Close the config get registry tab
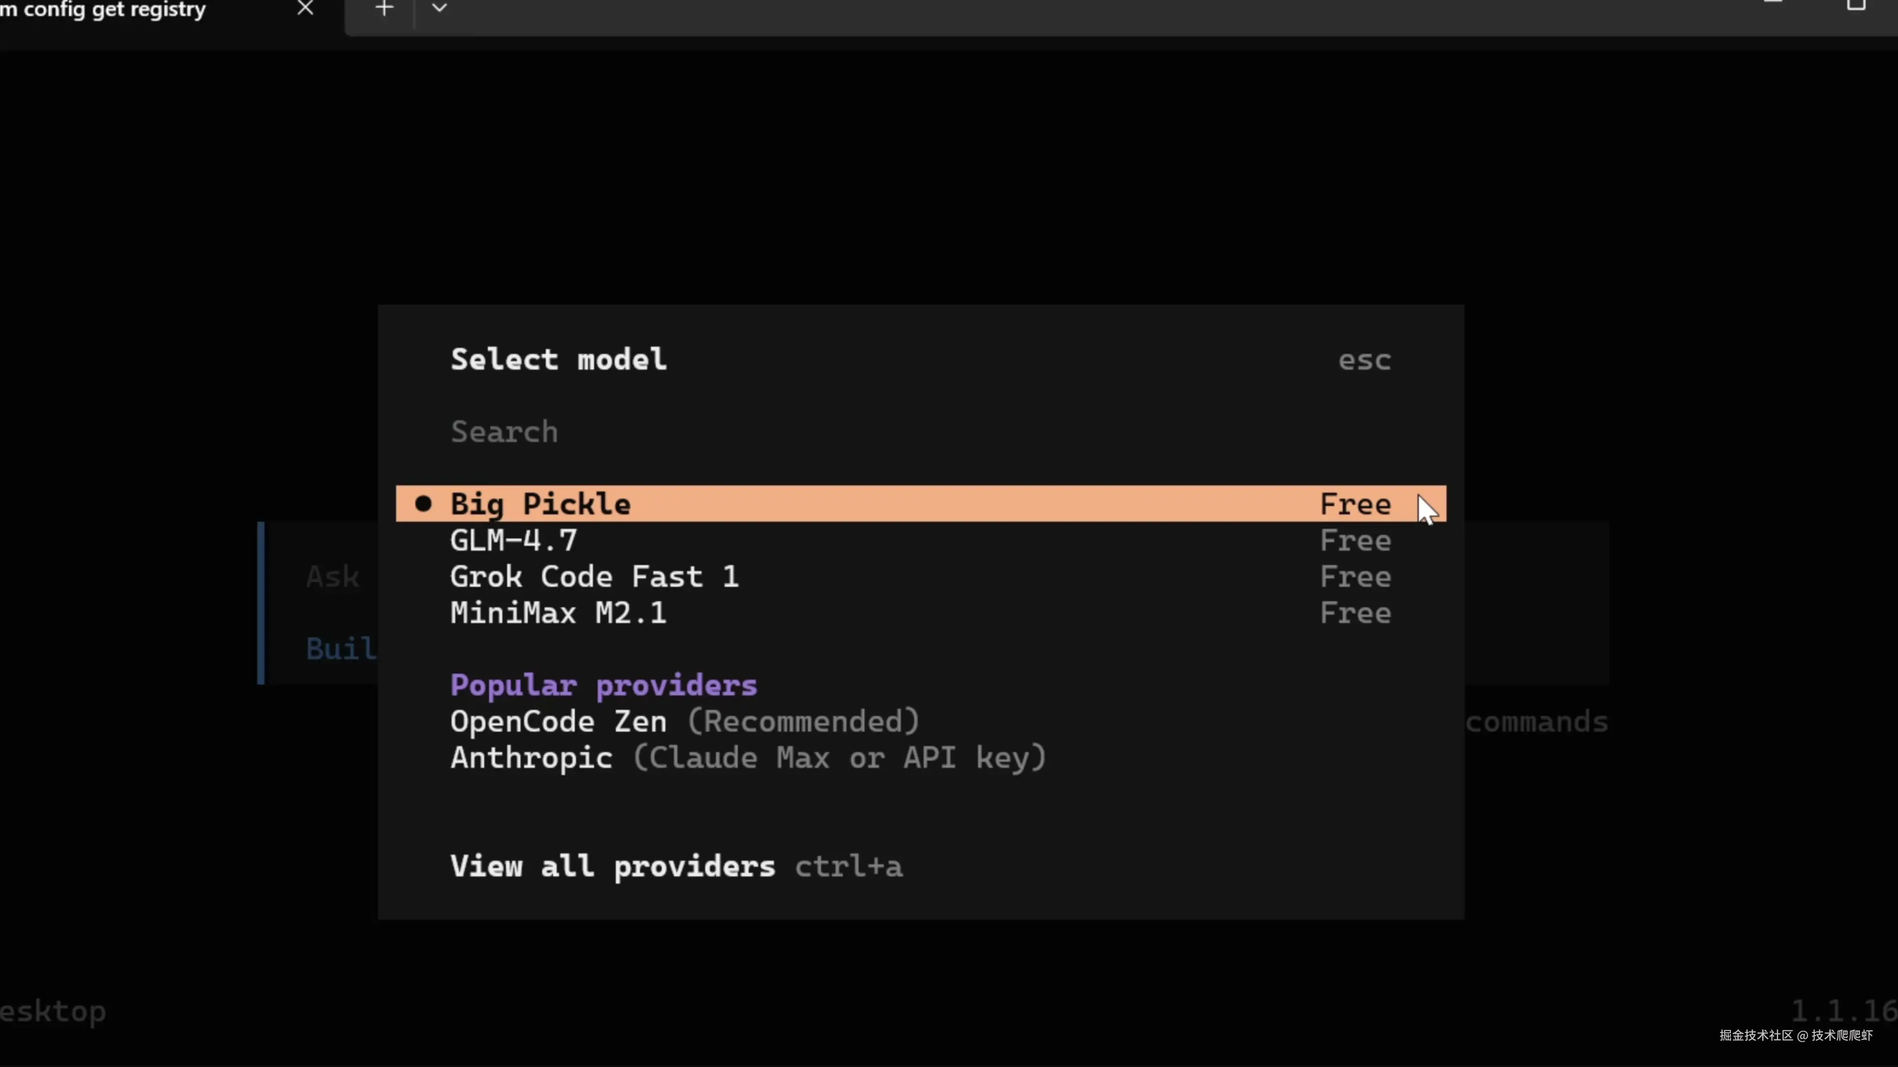Viewport: 1898px width, 1067px height. pos(305,9)
